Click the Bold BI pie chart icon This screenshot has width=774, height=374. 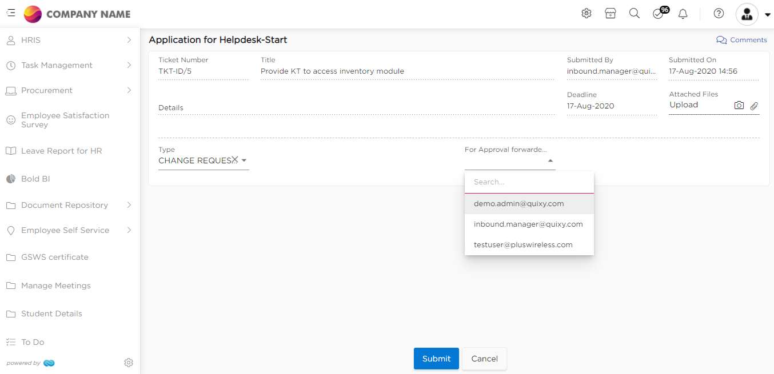10,179
